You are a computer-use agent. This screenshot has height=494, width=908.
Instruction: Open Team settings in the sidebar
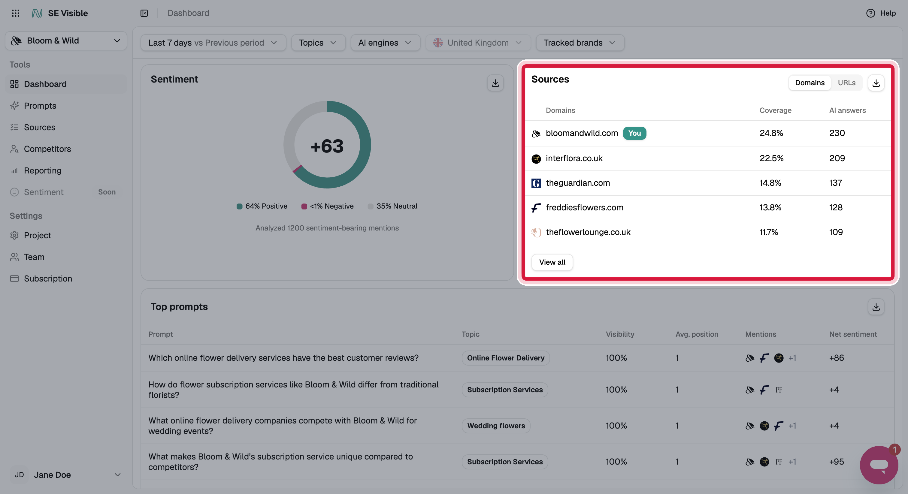66,257
